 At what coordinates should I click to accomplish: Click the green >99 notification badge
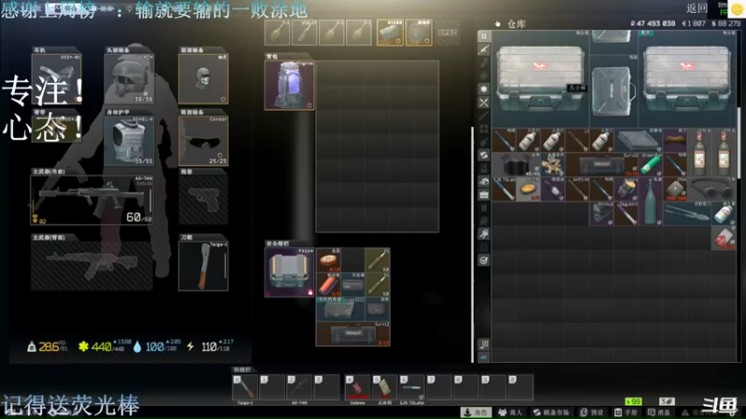(633, 401)
